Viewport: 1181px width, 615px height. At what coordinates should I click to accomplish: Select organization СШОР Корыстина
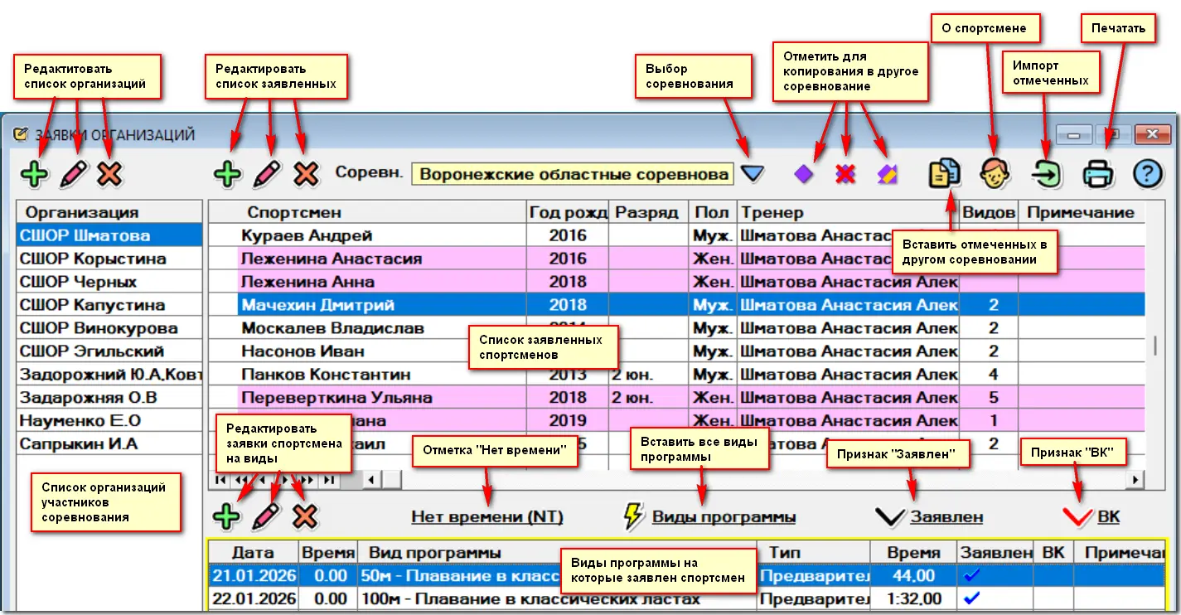[x=109, y=259]
